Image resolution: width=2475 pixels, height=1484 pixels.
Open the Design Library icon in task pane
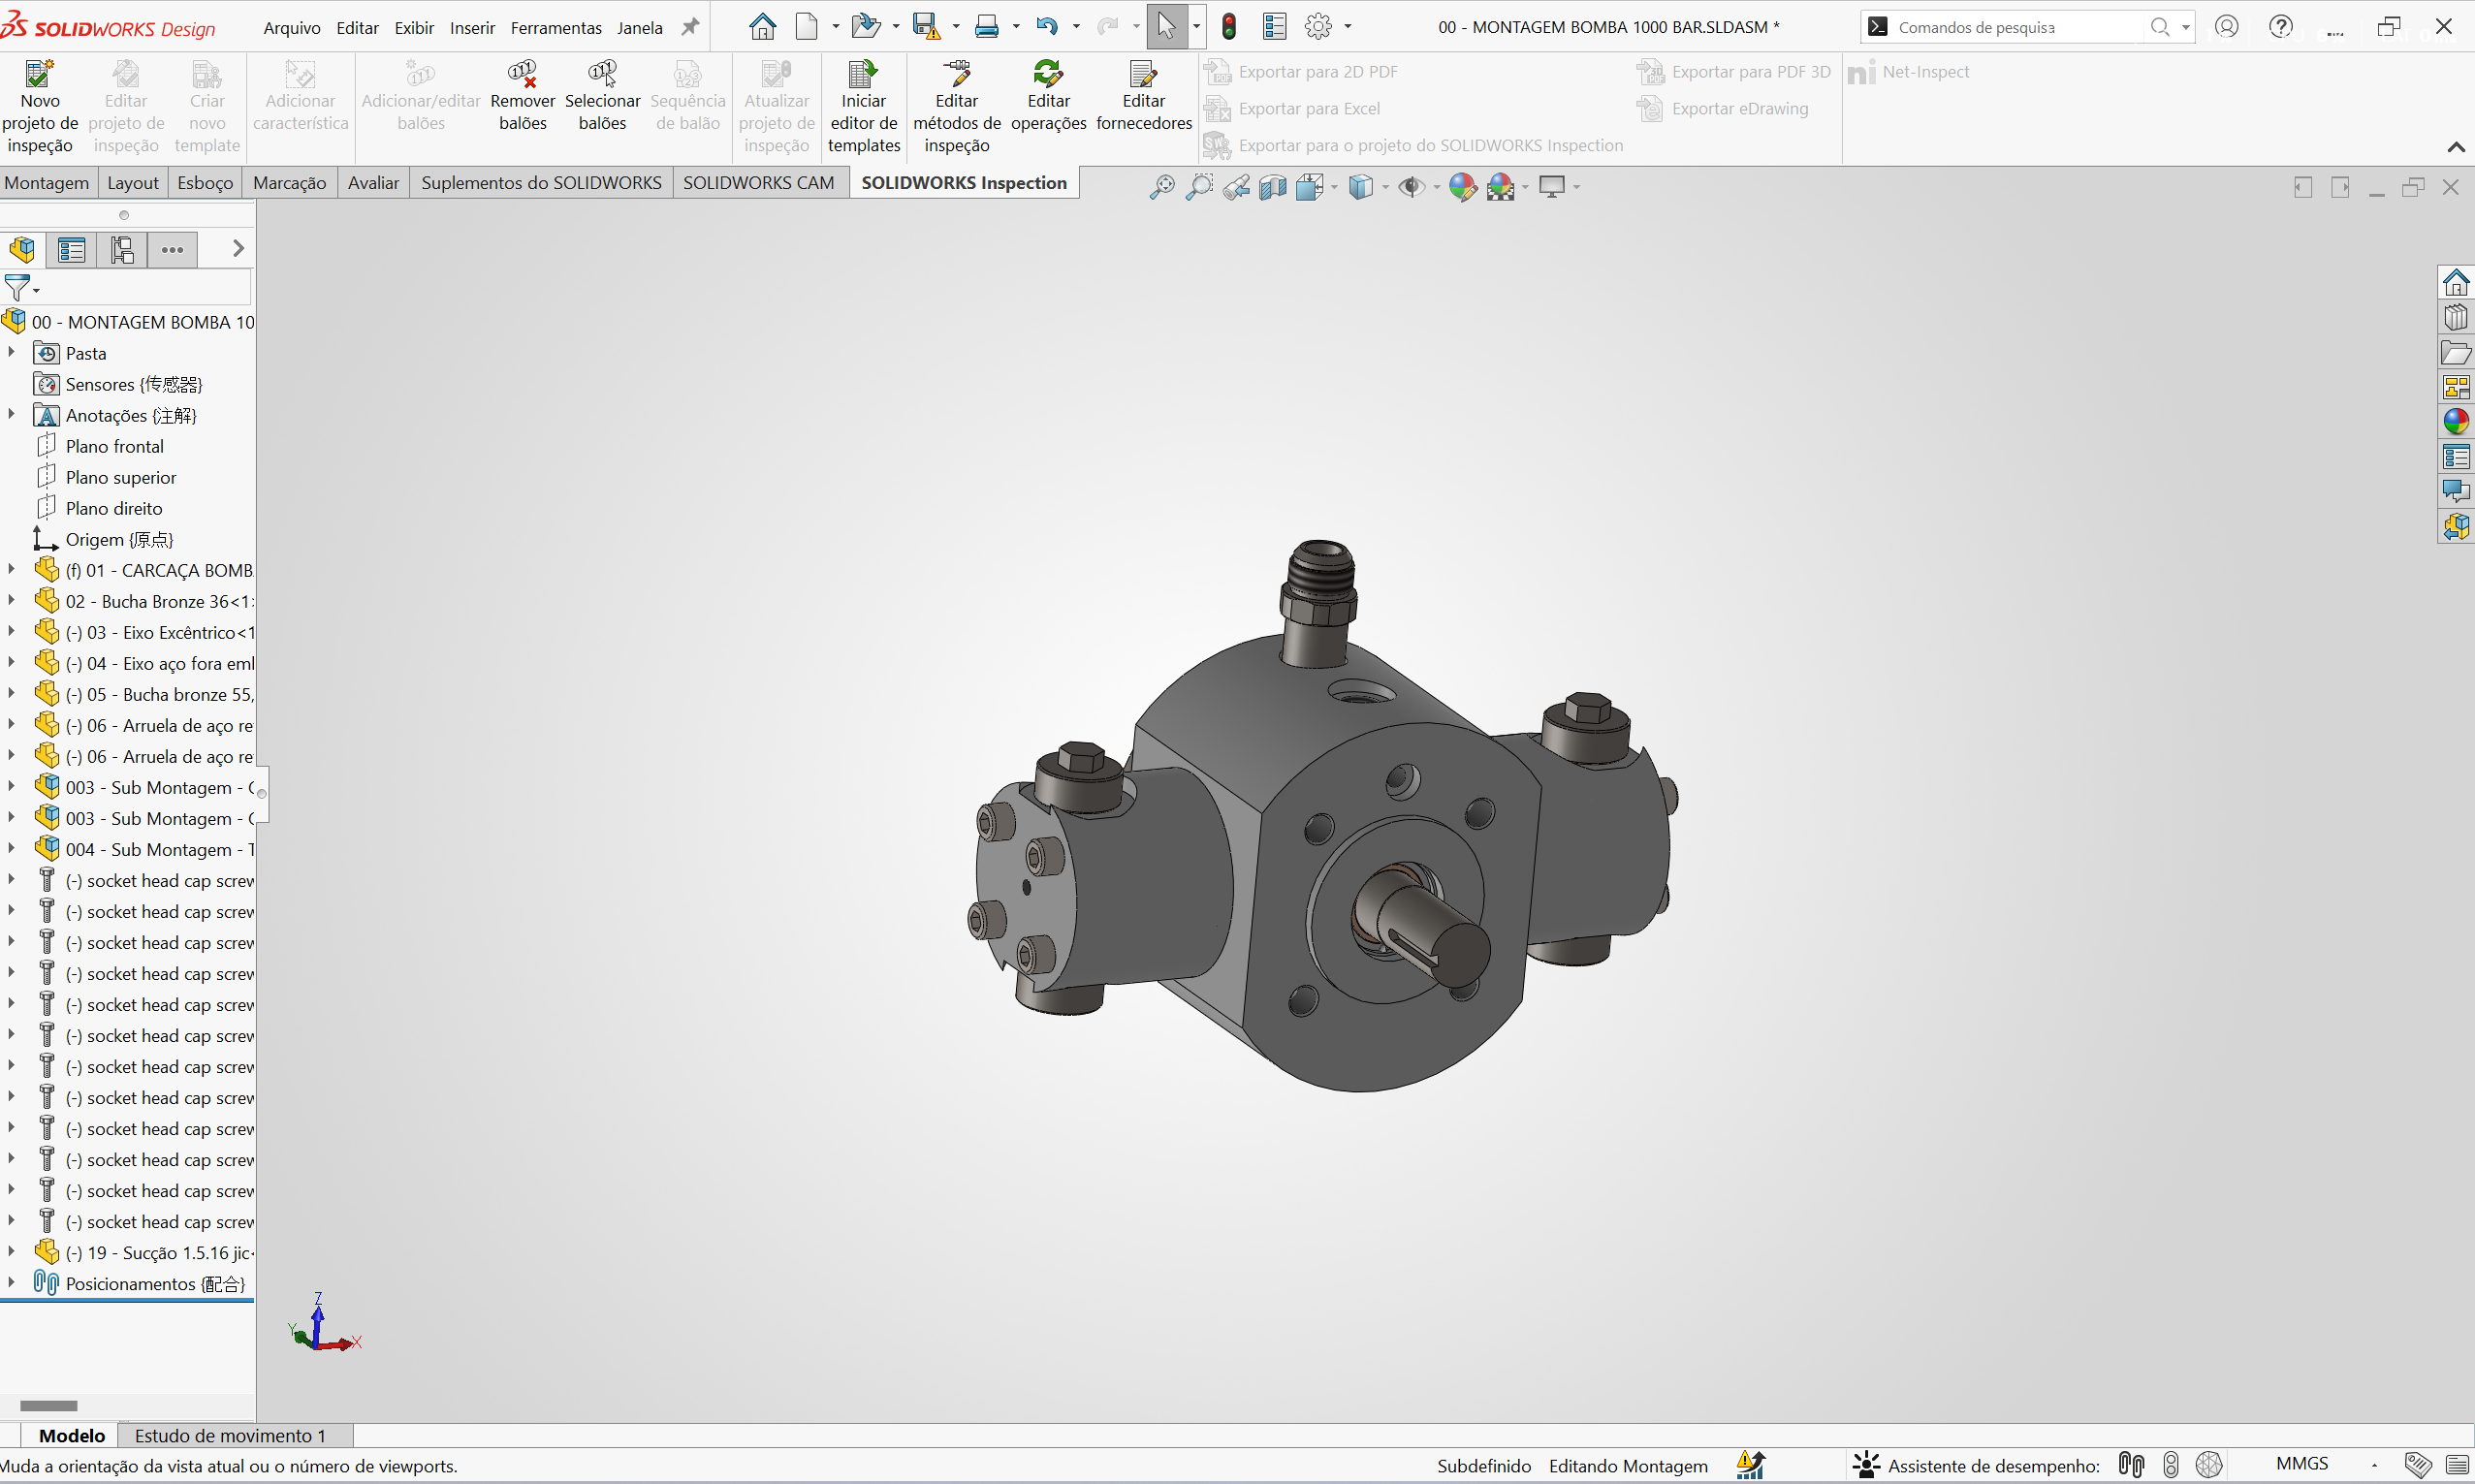coord(2456,318)
